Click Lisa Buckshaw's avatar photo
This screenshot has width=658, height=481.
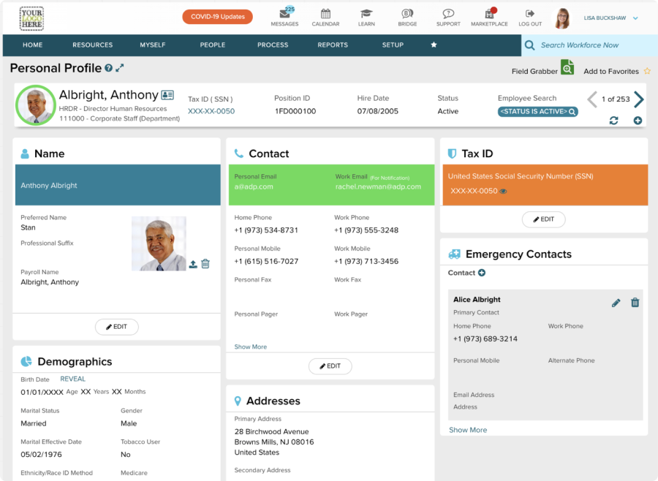click(x=562, y=18)
